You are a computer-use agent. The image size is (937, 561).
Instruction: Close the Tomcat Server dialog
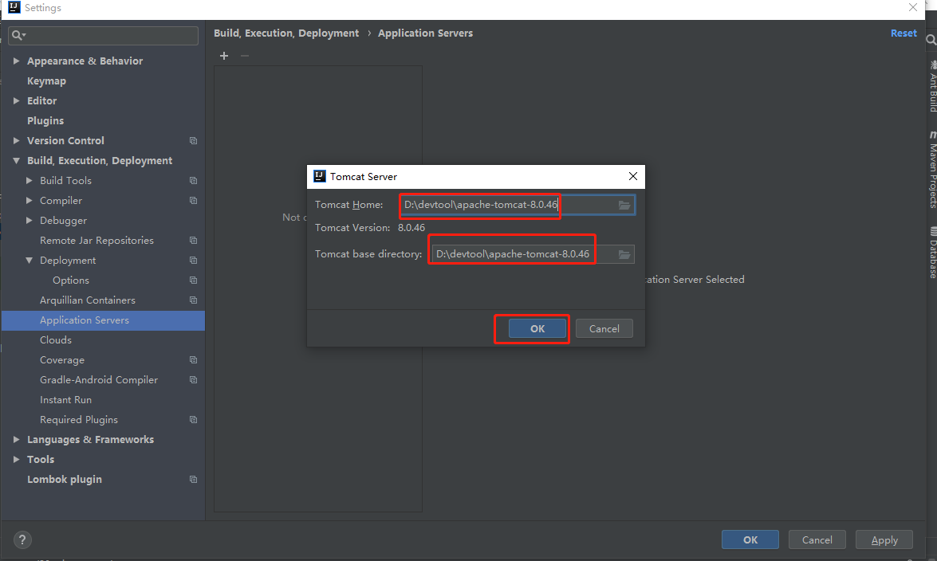click(x=633, y=176)
